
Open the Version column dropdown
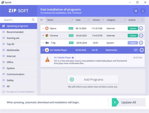[103, 20]
